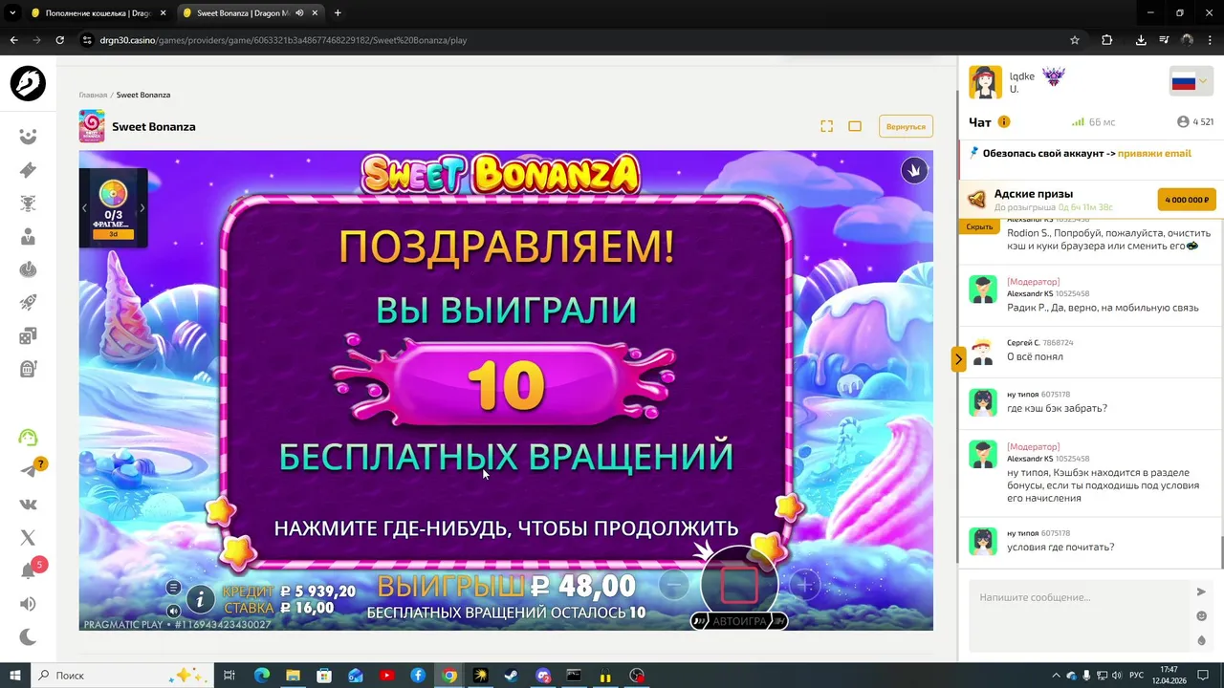Click the Dragon casino logo in sidebar

(28, 84)
